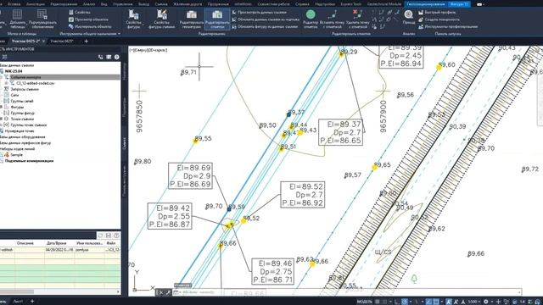Screen dimensions: 543x305
Task: Select Группы точек съемки tree item
Action: tap(28, 125)
